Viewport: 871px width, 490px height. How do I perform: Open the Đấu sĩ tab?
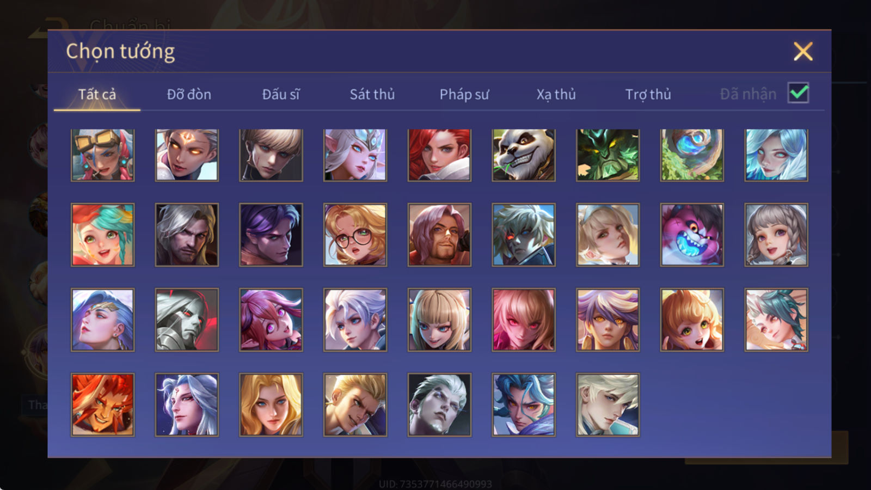point(281,94)
